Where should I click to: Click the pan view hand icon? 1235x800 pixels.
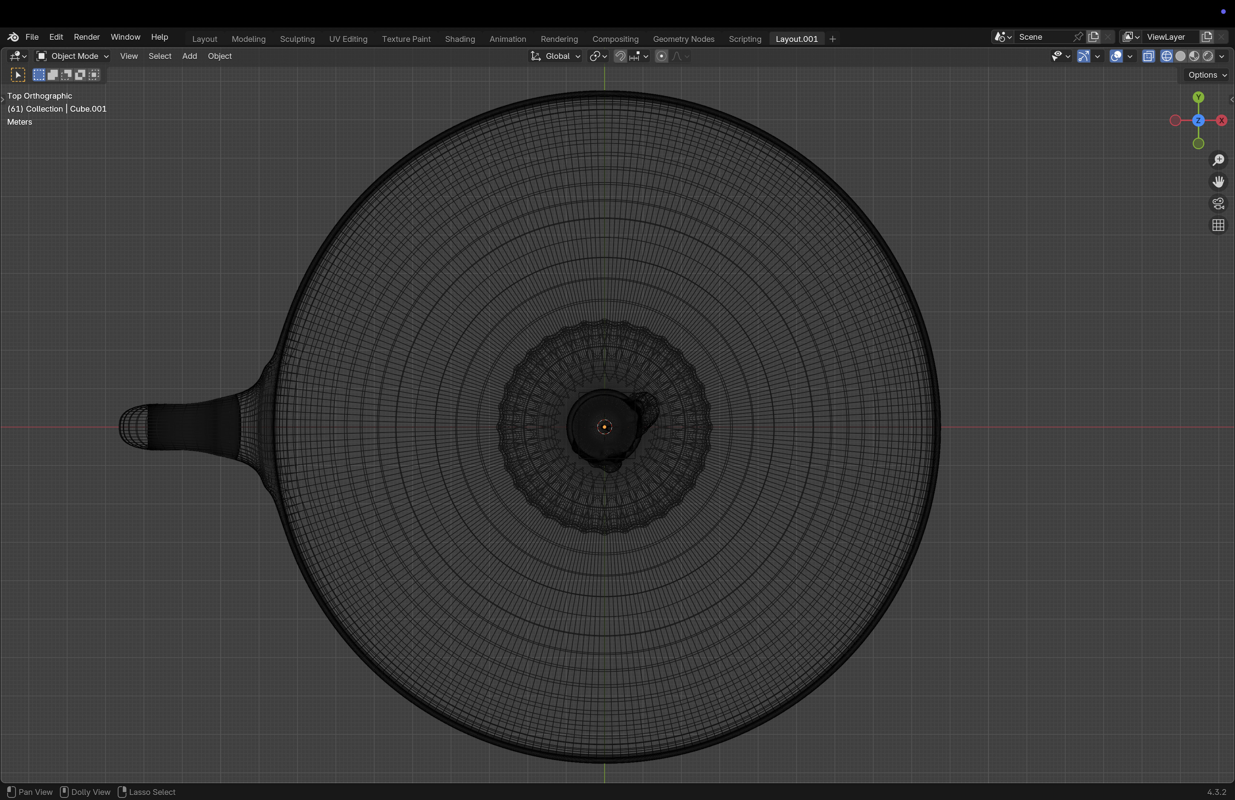(x=1218, y=182)
